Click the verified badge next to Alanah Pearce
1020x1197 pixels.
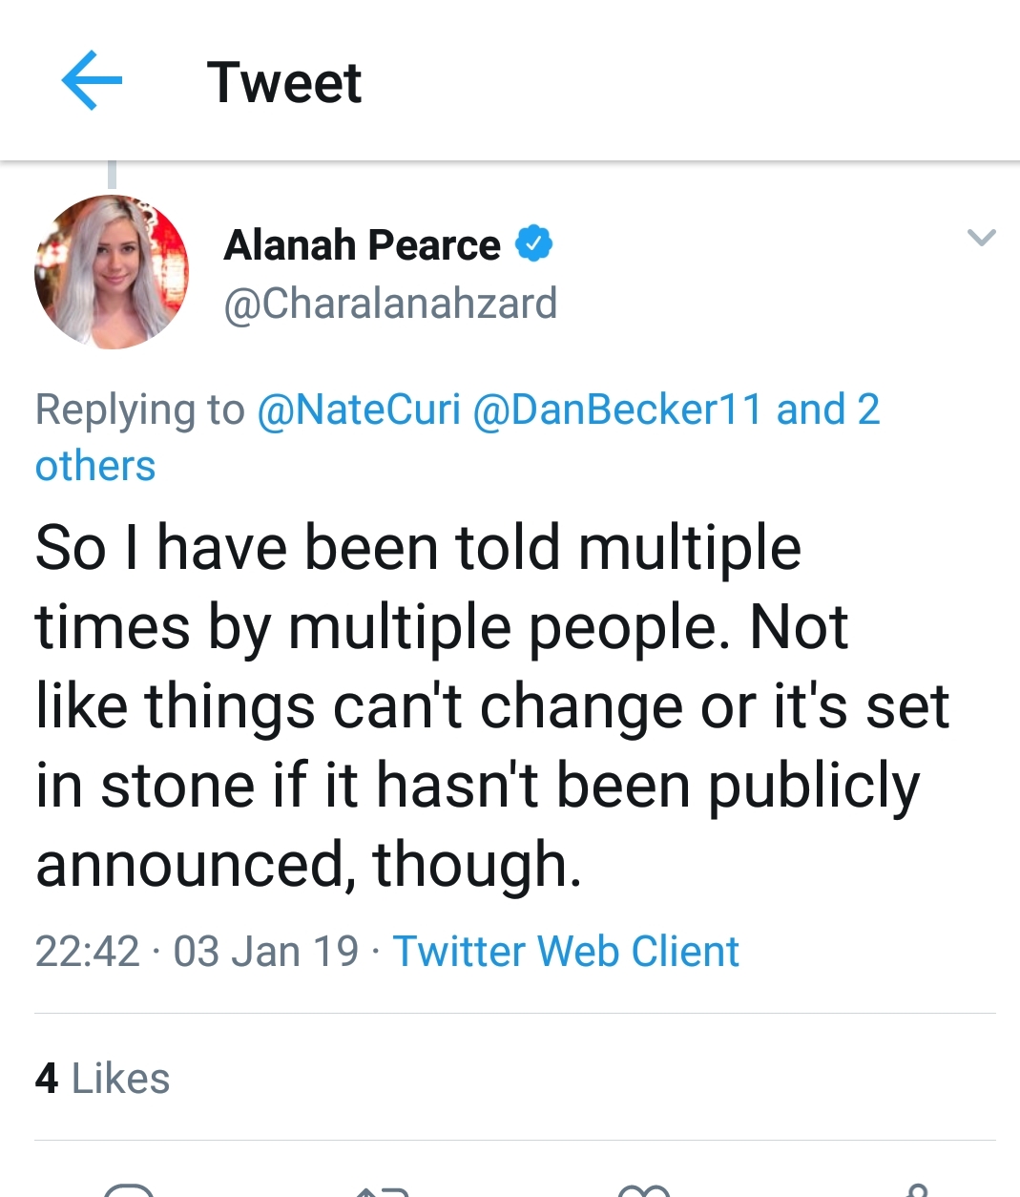coord(534,244)
